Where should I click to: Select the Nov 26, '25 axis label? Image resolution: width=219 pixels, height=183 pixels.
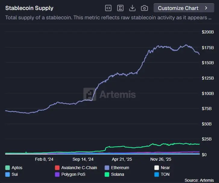[161, 159]
